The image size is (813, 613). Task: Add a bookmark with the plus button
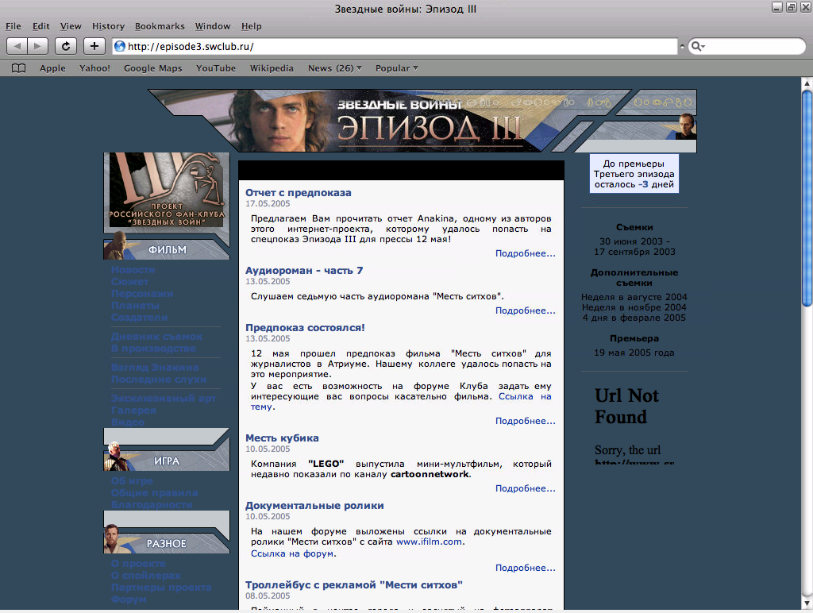point(94,46)
